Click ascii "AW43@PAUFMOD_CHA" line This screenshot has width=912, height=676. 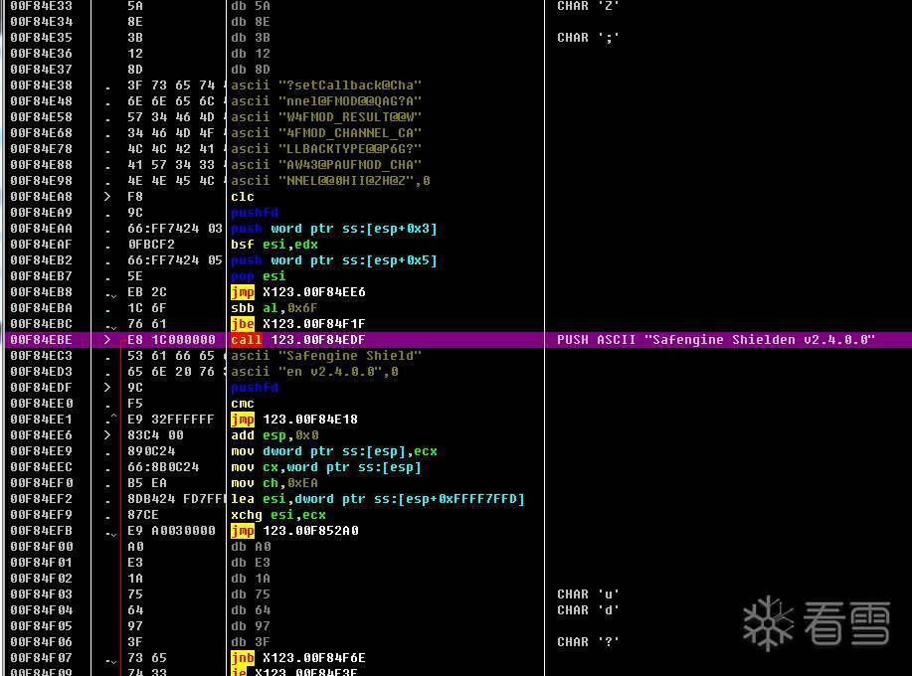point(326,164)
